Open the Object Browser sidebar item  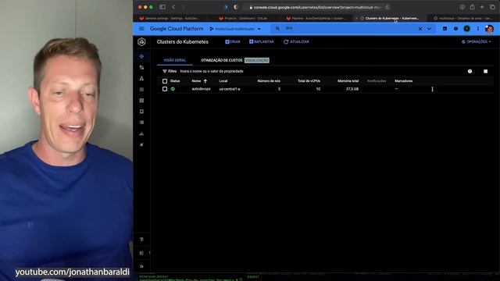coord(141,123)
